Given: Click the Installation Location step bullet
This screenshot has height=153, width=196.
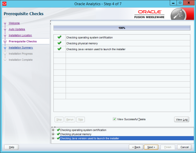Looking at the screenshot, I should (x=5, y=35).
